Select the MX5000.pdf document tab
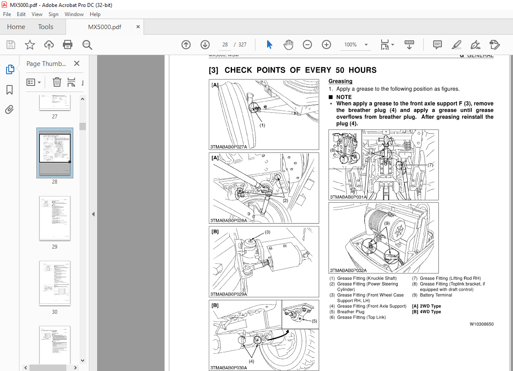The width and height of the screenshot is (513, 371). (x=105, y=27)
